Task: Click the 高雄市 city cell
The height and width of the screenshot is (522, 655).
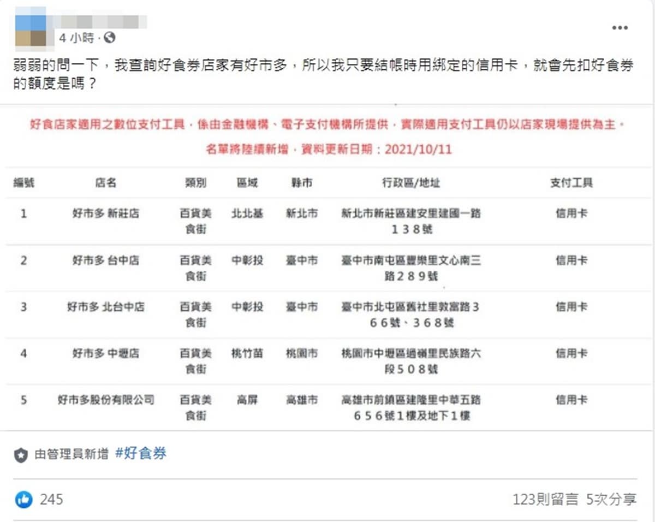Action: [302, 400]
